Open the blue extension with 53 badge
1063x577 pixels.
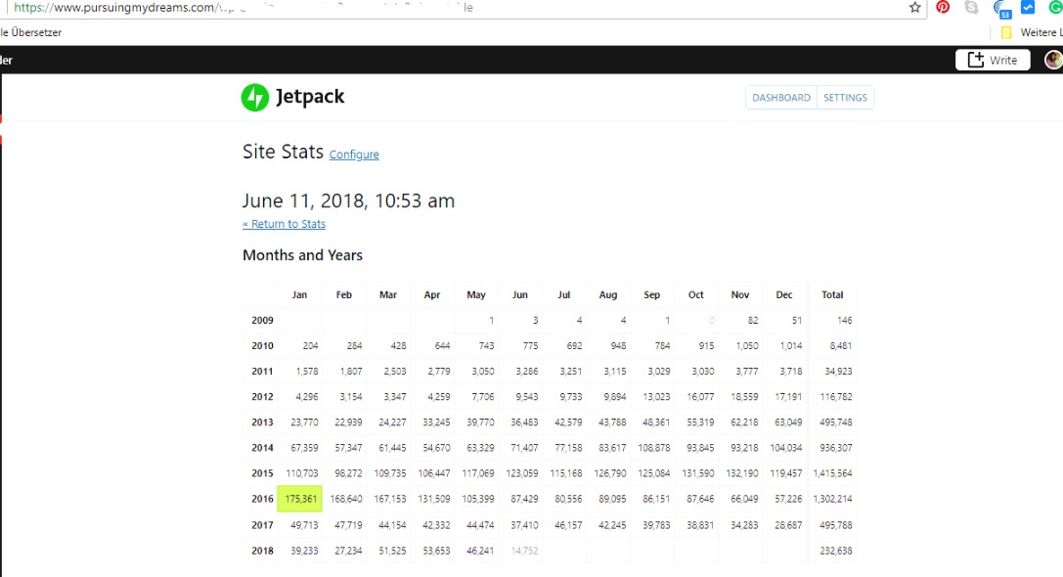click(1000, 9)
